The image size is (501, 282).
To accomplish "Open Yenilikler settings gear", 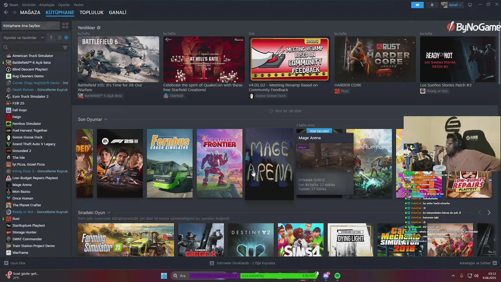I will tap(99, 28).
